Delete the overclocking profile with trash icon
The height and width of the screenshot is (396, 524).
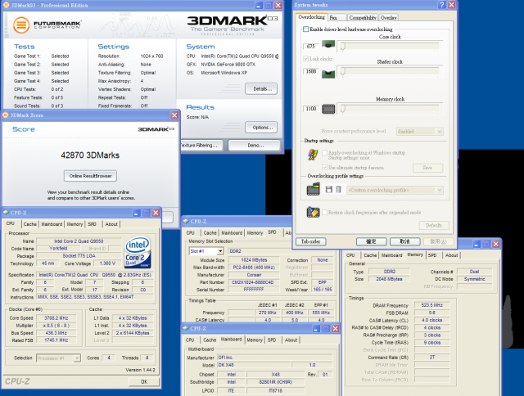click(338, 190)
